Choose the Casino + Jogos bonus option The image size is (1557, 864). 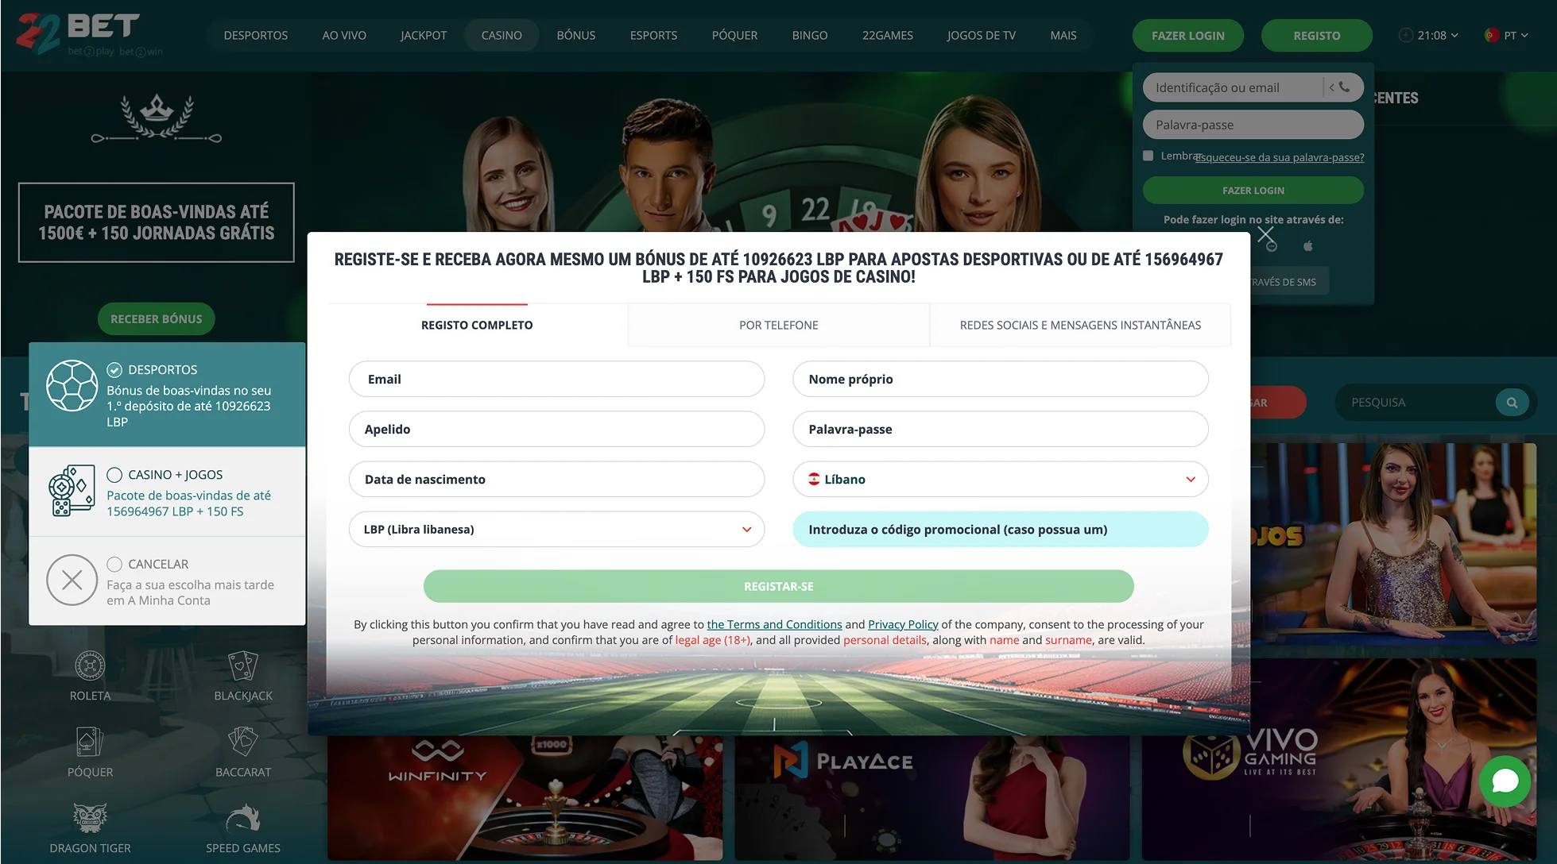pos(114,475)
